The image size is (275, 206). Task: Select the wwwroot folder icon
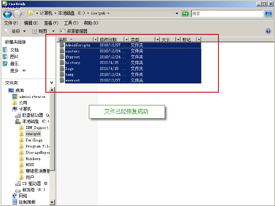[x=62, y=80]
